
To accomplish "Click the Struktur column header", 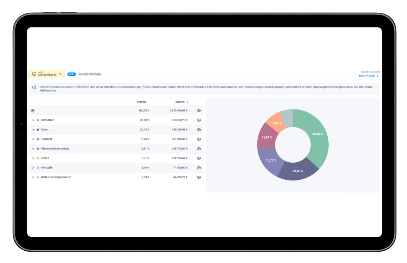I will coord(141,102).
